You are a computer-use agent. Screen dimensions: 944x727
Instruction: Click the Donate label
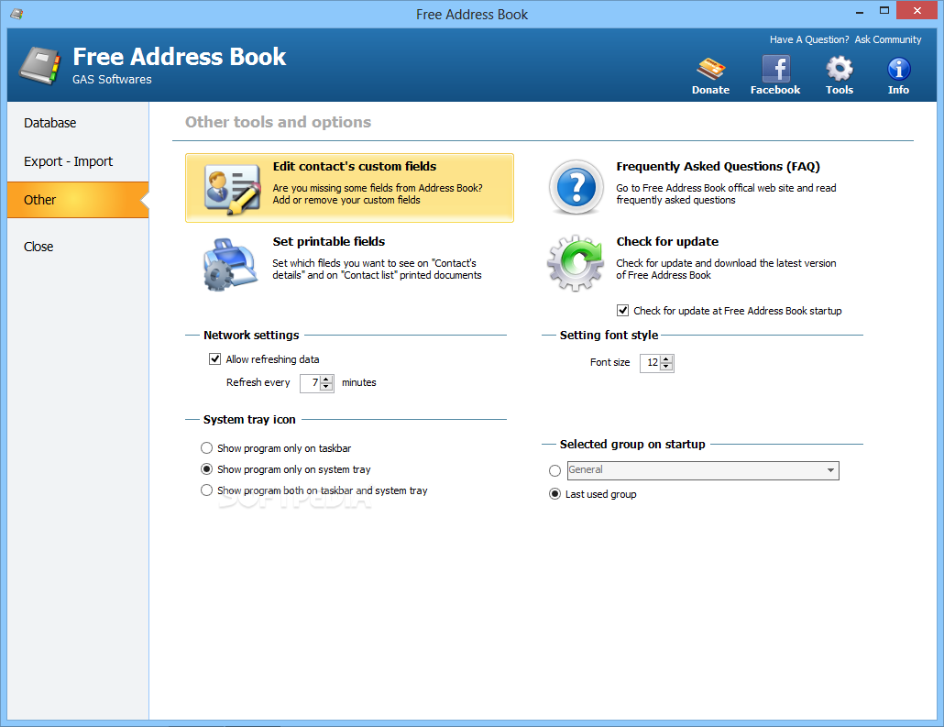pos(710,90)
